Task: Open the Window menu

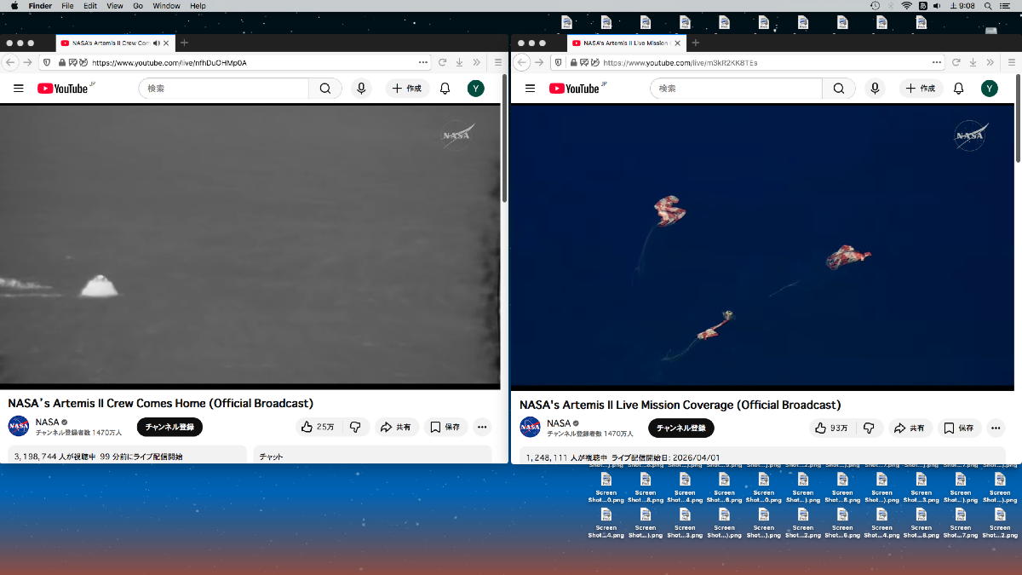Action: [166, 6]
